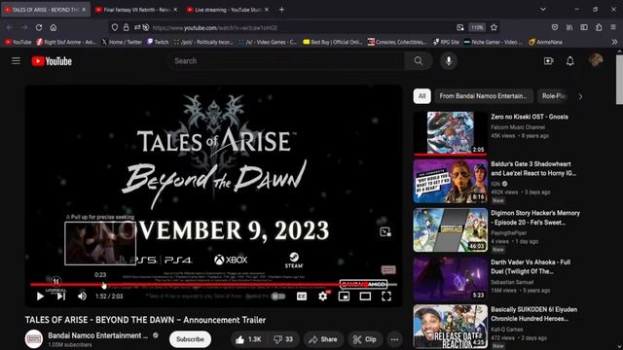Enter full screen mode

pyautogui.click(x=386, y=296)
